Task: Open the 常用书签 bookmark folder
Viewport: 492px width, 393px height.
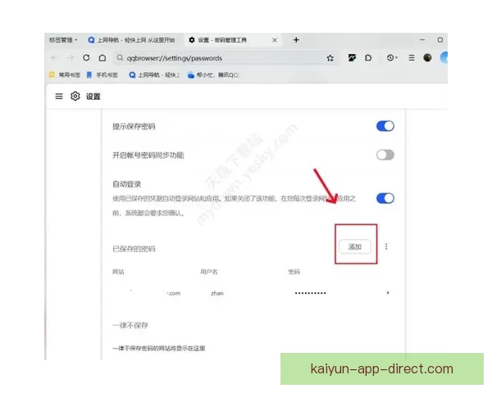Action: 65,75
